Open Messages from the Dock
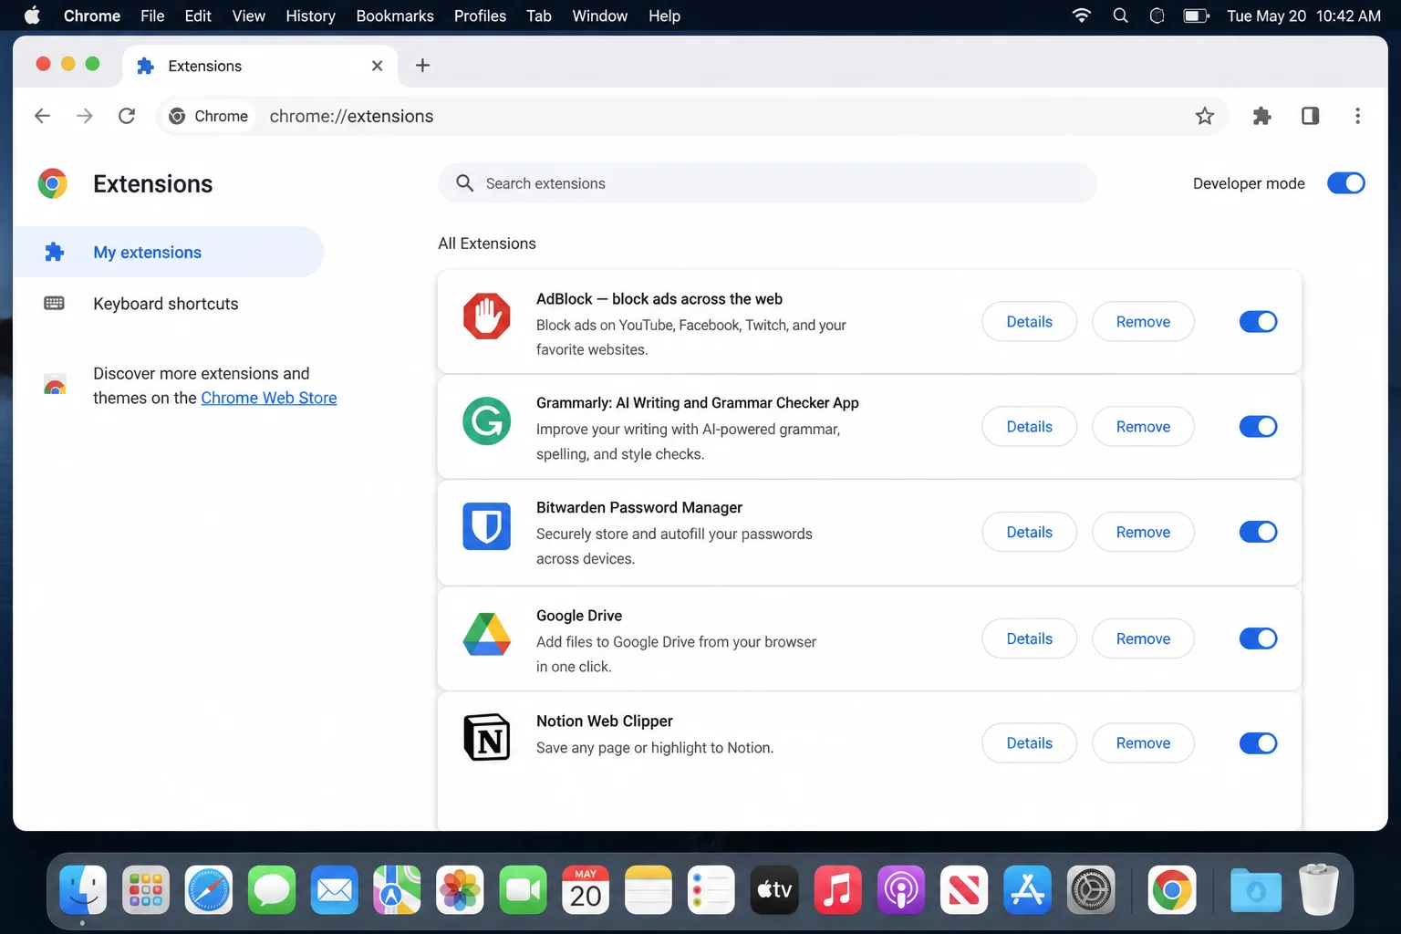Image resolution: width=1401 pixels, height=934 pixels. point(272,890)
